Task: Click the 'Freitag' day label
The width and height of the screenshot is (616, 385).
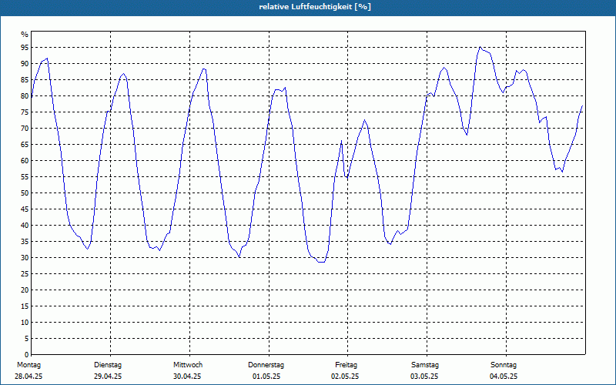Action: (346, 365)
